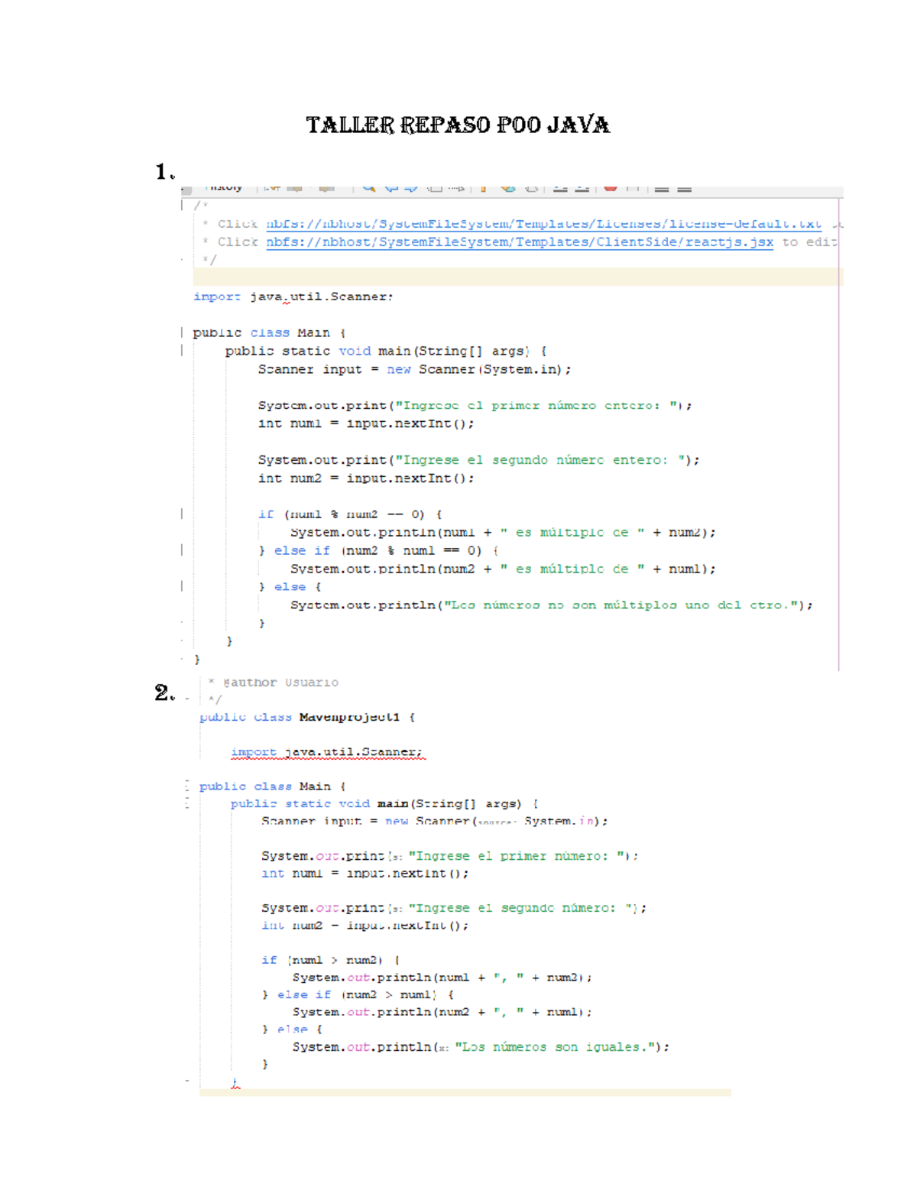Switch to the History tab
The width and height of the screenshot is (917, 1187).
[225, 187]
